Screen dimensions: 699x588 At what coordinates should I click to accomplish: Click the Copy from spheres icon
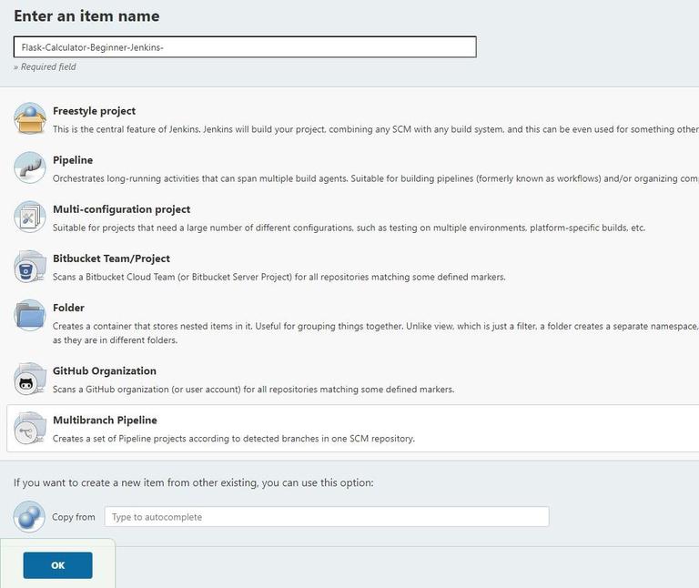29,517
